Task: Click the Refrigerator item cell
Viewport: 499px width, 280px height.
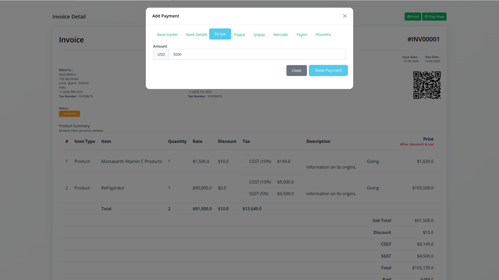Action: [x=113, y=188]
